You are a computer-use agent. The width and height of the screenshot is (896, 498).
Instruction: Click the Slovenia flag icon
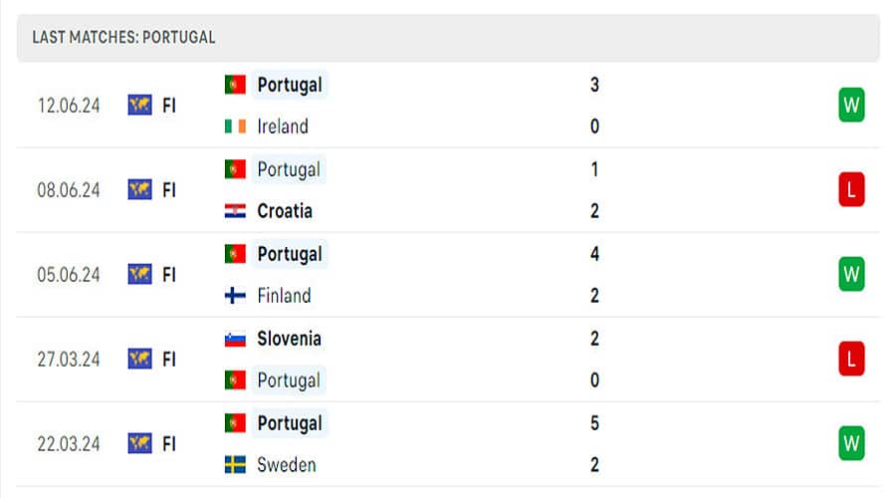click(235, 339)
